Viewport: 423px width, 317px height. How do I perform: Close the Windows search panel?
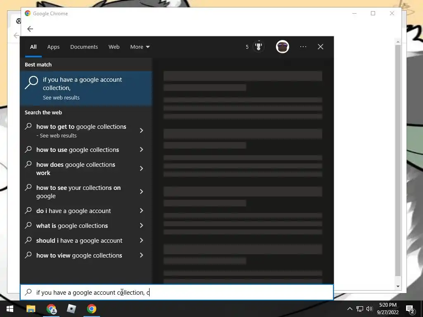(x=320, y=47)
